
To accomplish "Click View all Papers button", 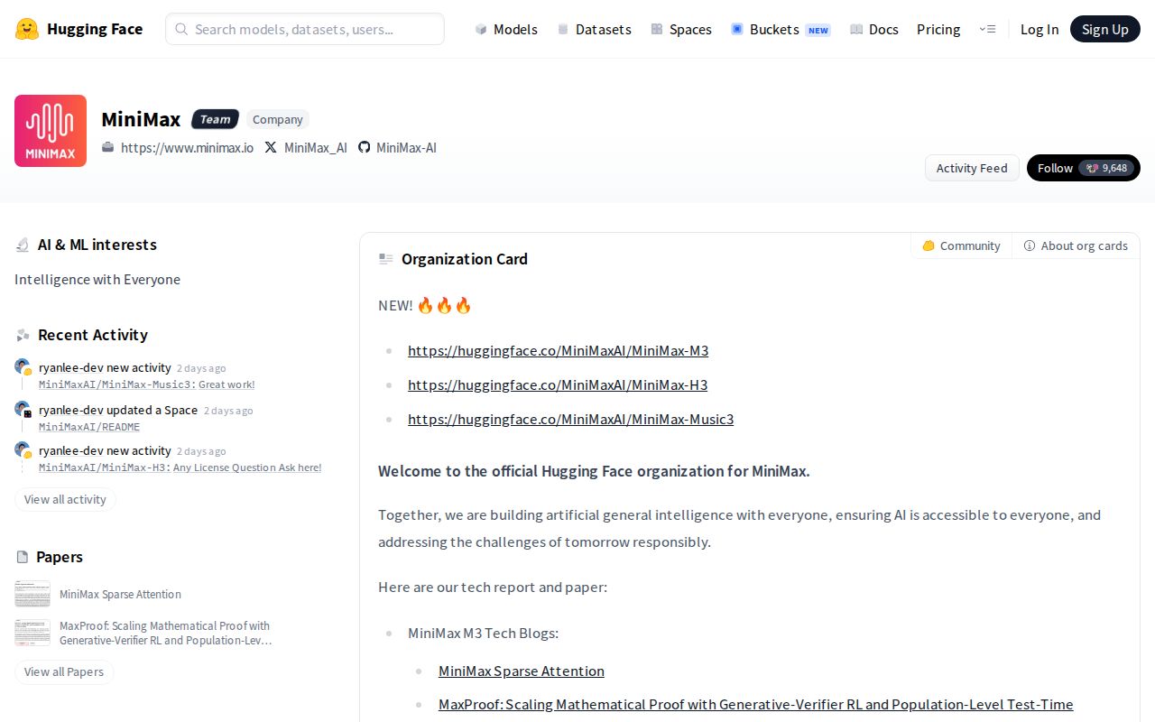I will pyautogui.click(x=64, y=671).
